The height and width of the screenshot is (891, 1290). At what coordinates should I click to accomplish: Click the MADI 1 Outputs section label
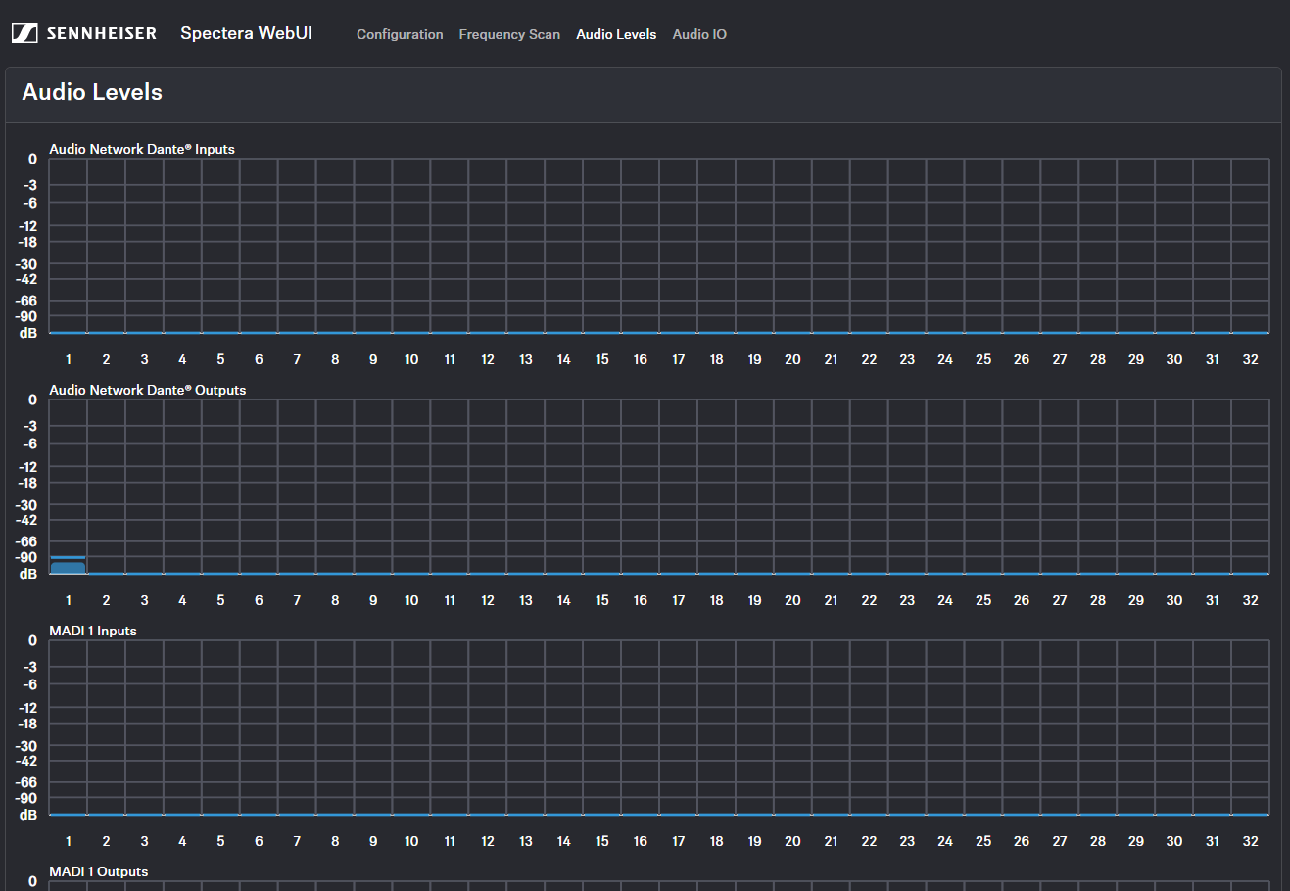99,871
